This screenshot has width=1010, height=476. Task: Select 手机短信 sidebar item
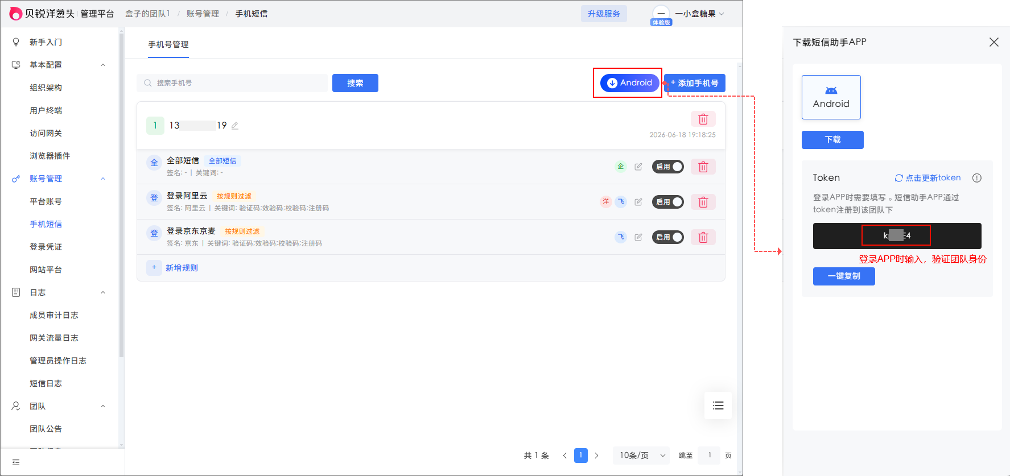(46, 224)
